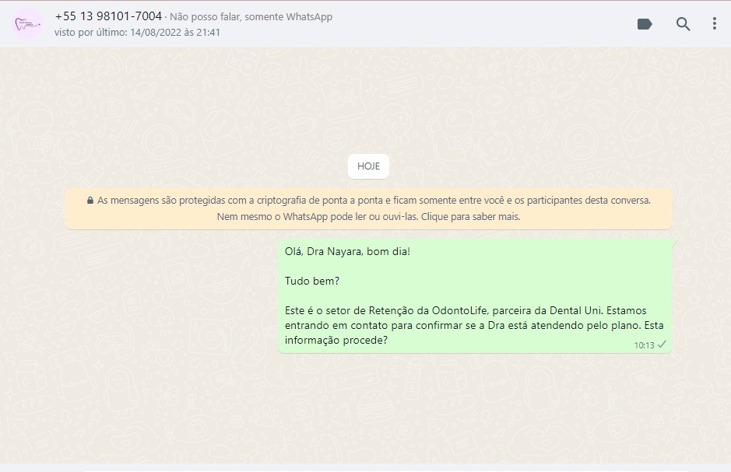The image size is (731, 472).
Task: Click the padlock icon in encryption notice
Action: click(90, 200)
